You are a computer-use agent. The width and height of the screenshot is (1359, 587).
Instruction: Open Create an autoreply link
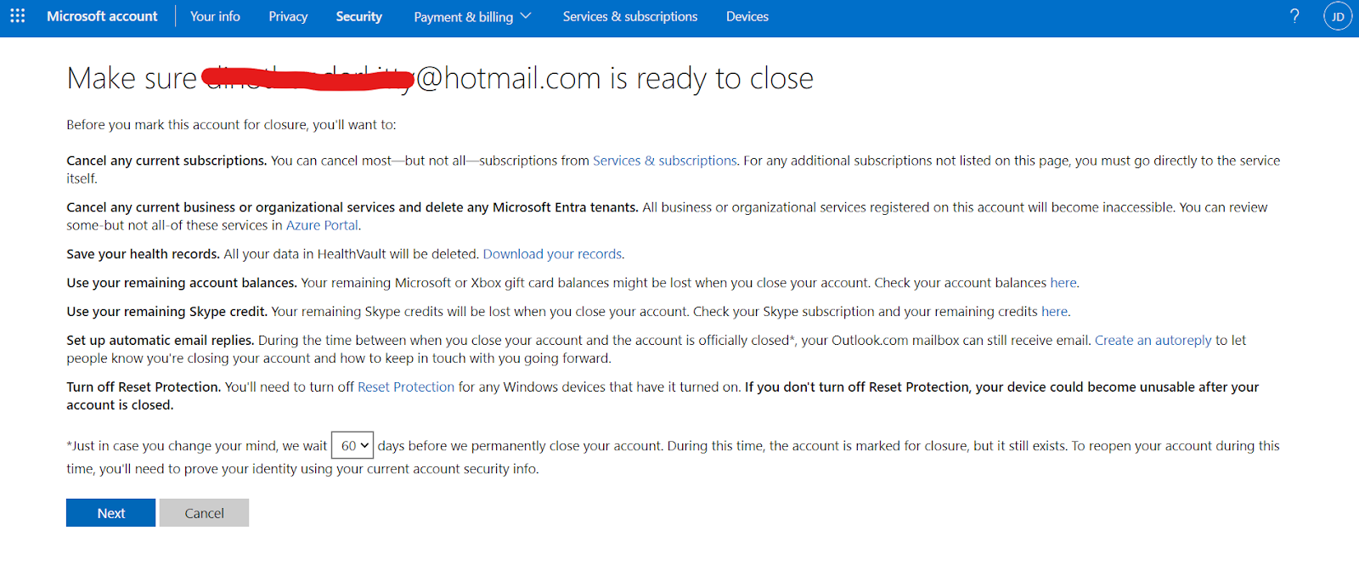click(1153, 341)
